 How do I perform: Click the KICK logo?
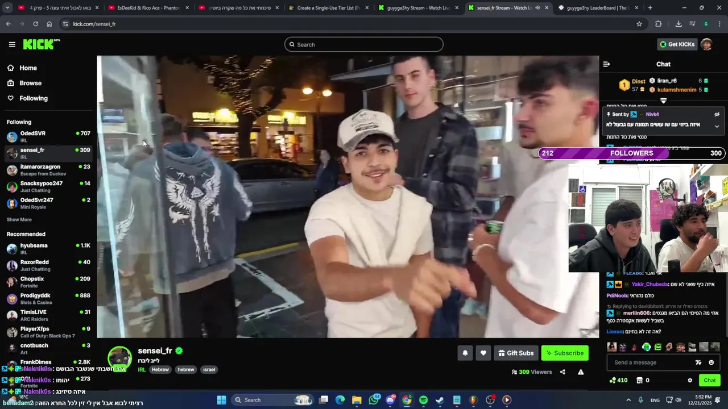[x=42, y=44]
